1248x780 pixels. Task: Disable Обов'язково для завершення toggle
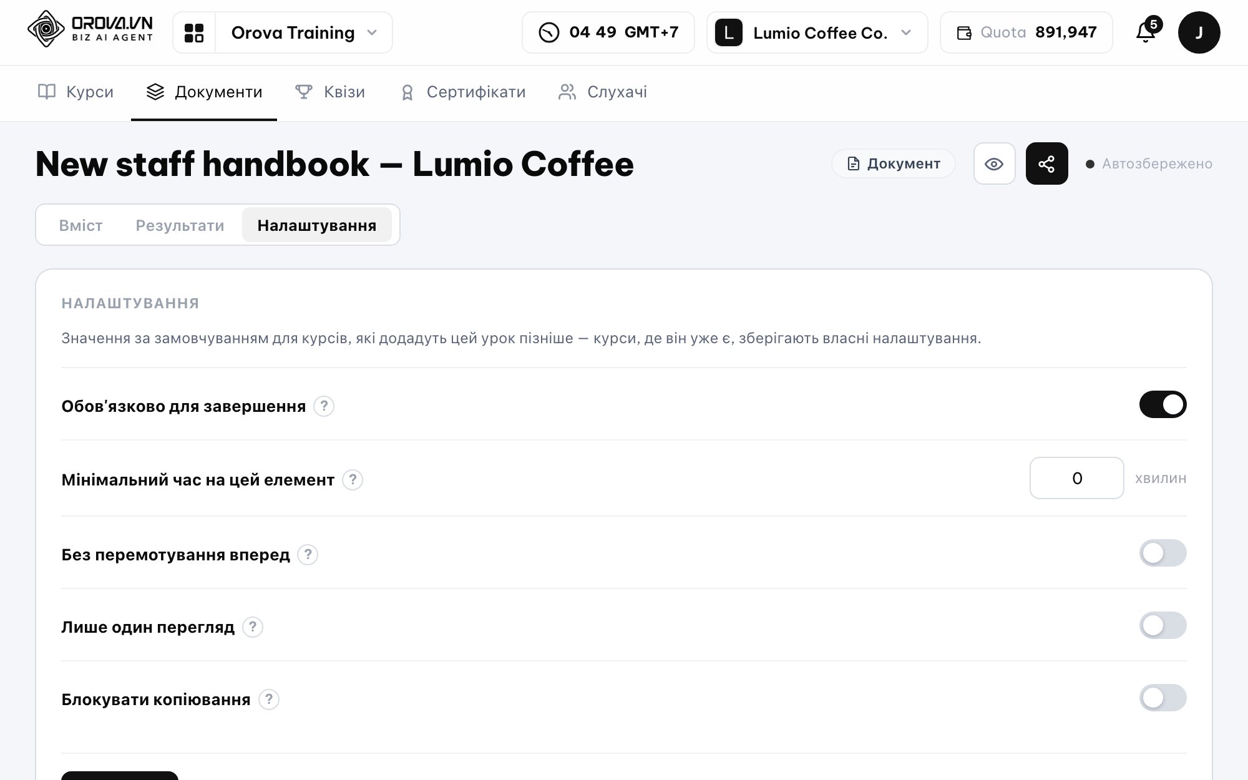click(1163, 404)
